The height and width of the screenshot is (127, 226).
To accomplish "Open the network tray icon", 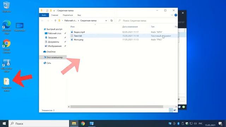I will (x=191, y=123).
